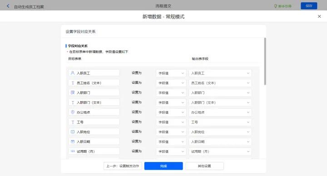Expand source field dropdown showing 入职员工
Screen dimensions: 327x176
[x=220, y=73]
